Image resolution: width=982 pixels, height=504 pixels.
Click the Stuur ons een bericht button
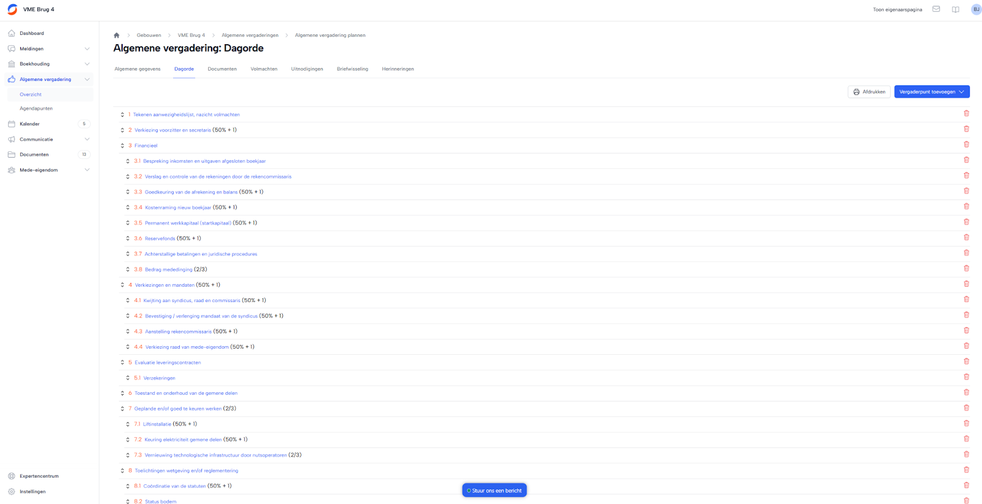point(494,490)
